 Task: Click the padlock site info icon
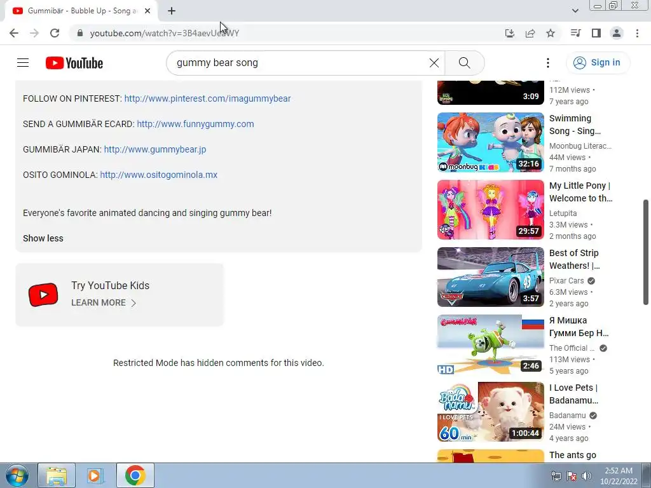[80, 33]
